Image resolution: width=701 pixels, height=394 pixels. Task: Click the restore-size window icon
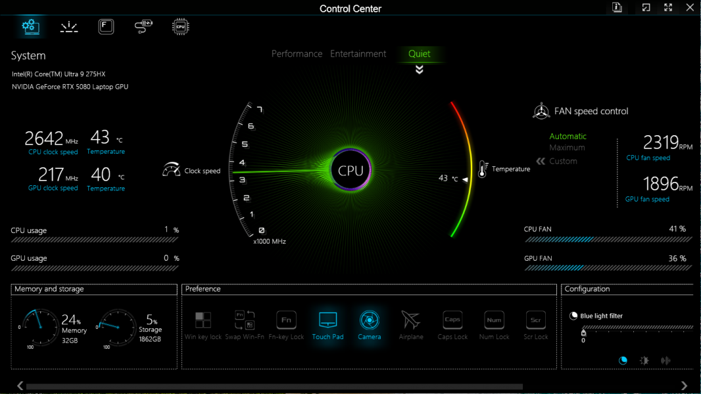646,8
